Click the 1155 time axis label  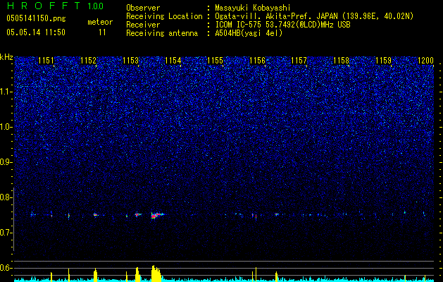tap(215, 61)
